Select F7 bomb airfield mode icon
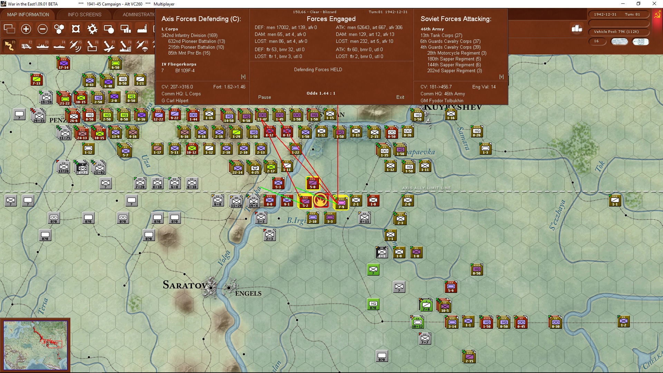Viewport: 663px width, 373px height. point(109,46)
